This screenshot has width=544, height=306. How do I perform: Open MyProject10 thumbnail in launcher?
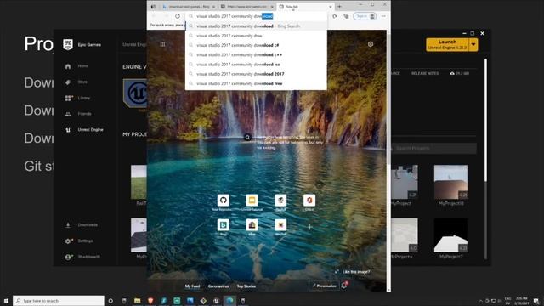pos(451,182)
